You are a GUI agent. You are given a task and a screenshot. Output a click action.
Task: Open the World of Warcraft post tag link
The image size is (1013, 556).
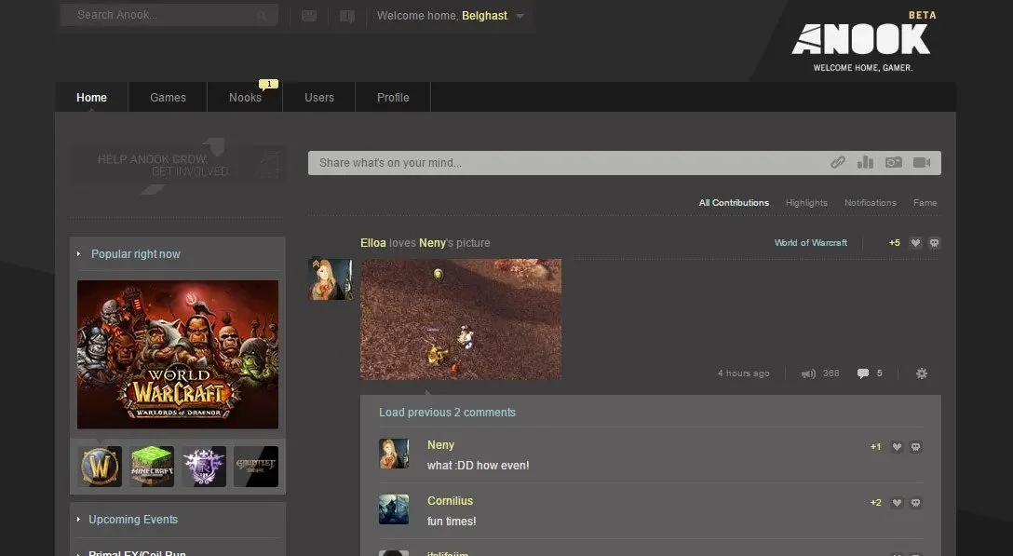811,243
